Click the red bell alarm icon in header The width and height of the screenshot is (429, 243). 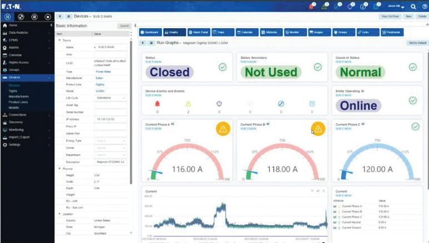(311, 7)
